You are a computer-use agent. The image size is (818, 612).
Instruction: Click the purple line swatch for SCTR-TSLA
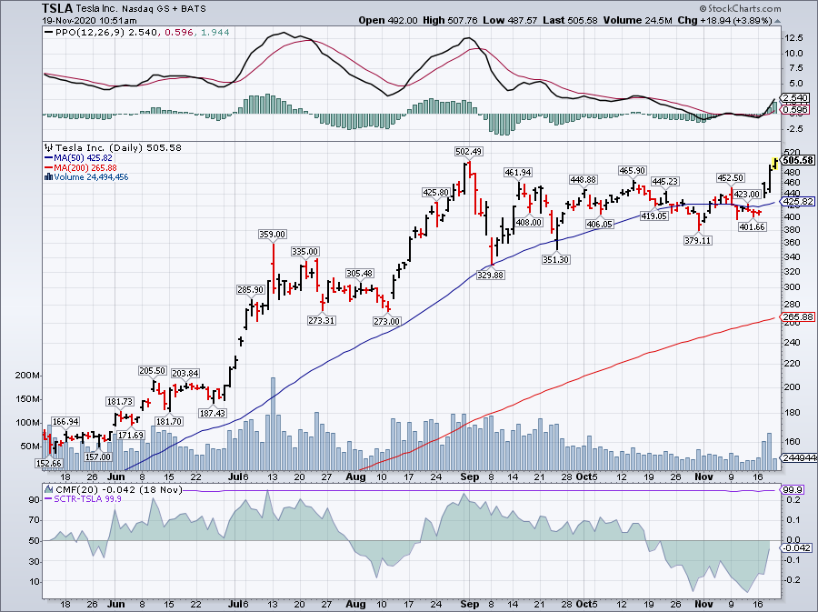(49, 498)
